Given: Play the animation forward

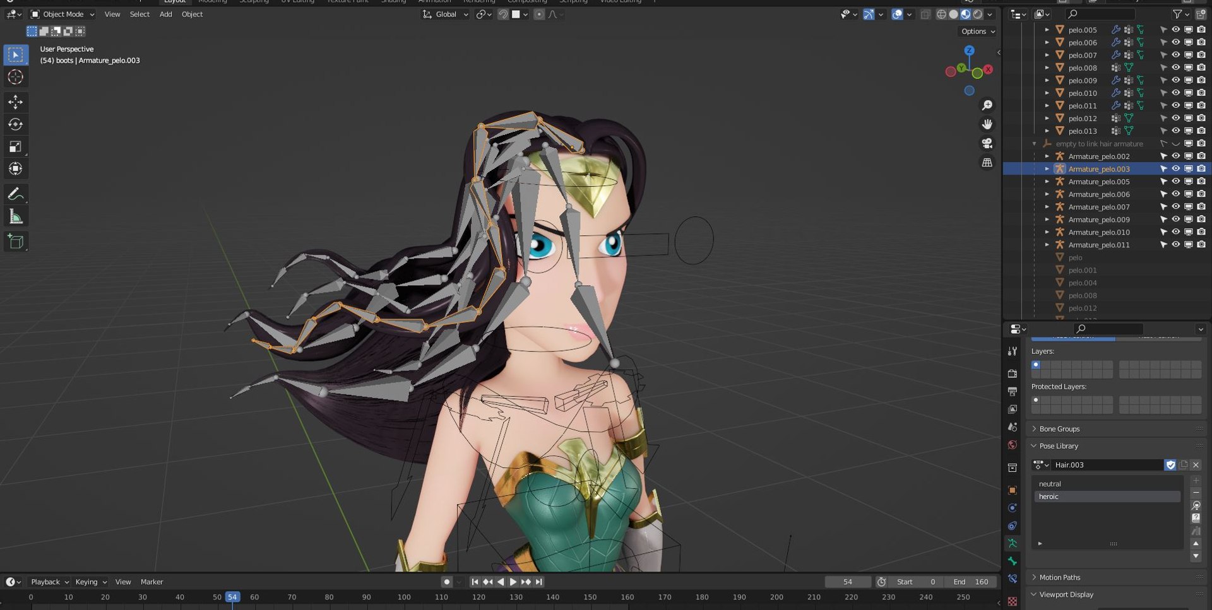Looking at the screenshot, I should [513, 582].
